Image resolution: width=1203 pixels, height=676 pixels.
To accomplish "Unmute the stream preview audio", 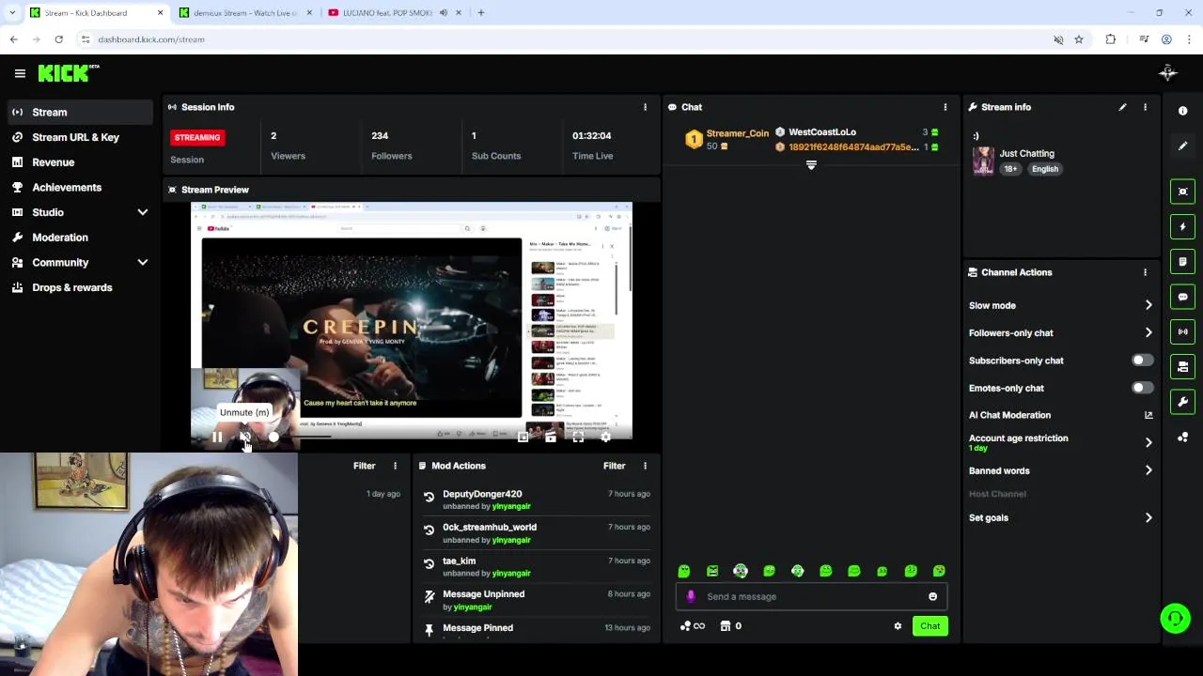I will pos(245,437).
